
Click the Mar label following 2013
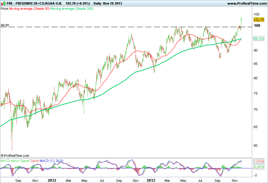[167, 181]
